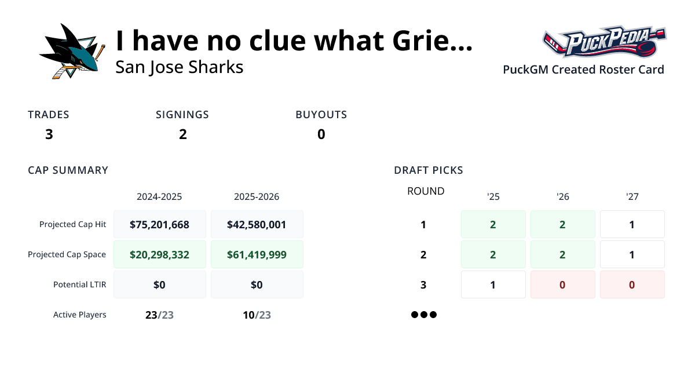This screenshot has width=695, height=365.
Task: Select the 2024-2025 Projected Cap Hit cell
Action: [x=159, y=224]
